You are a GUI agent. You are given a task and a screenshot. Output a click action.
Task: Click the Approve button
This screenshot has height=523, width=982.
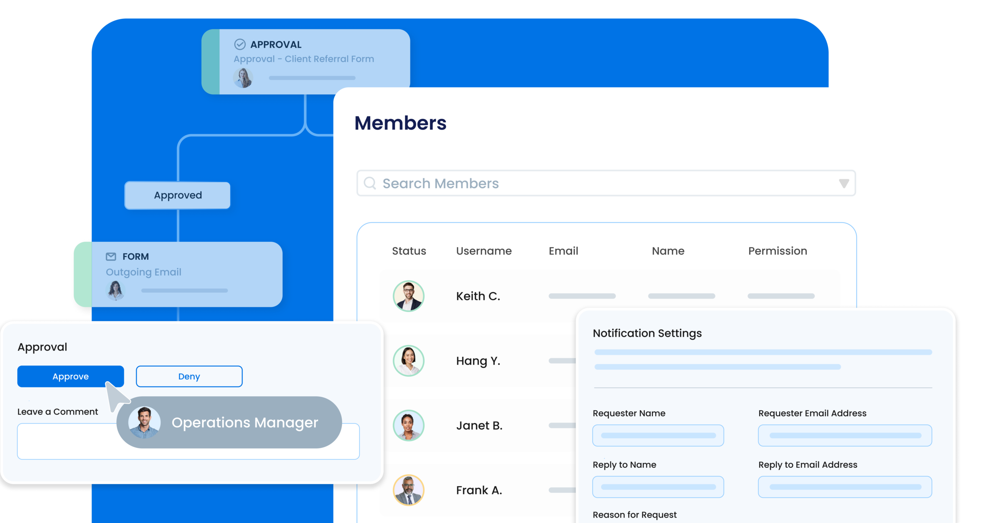[x=71, y=376]
